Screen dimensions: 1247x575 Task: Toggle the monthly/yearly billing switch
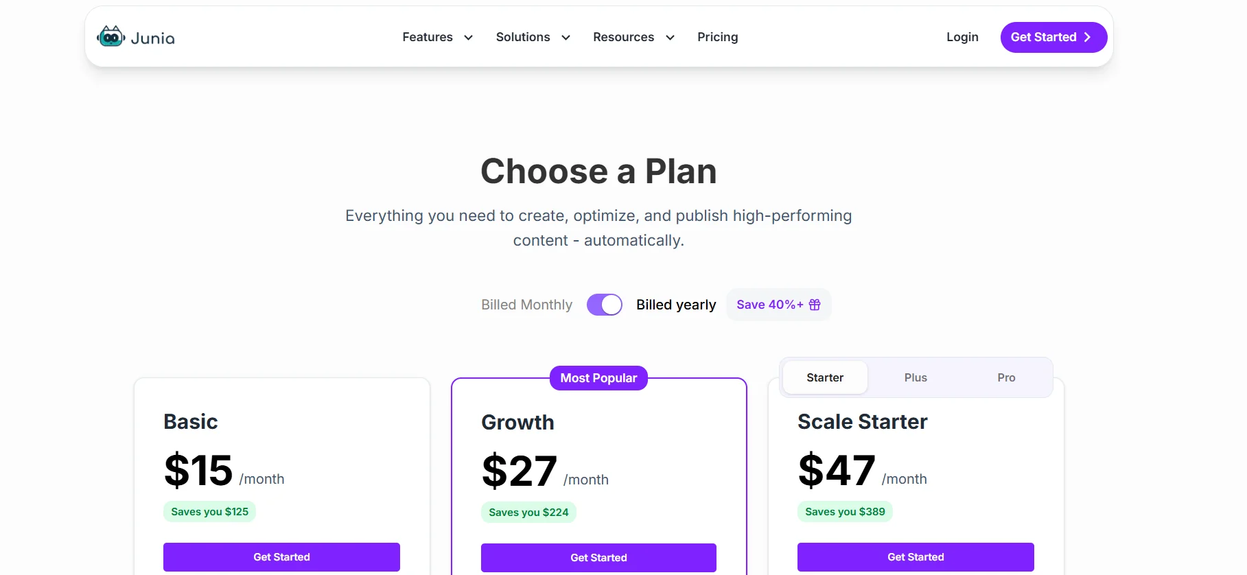click(x=604, y=305)
